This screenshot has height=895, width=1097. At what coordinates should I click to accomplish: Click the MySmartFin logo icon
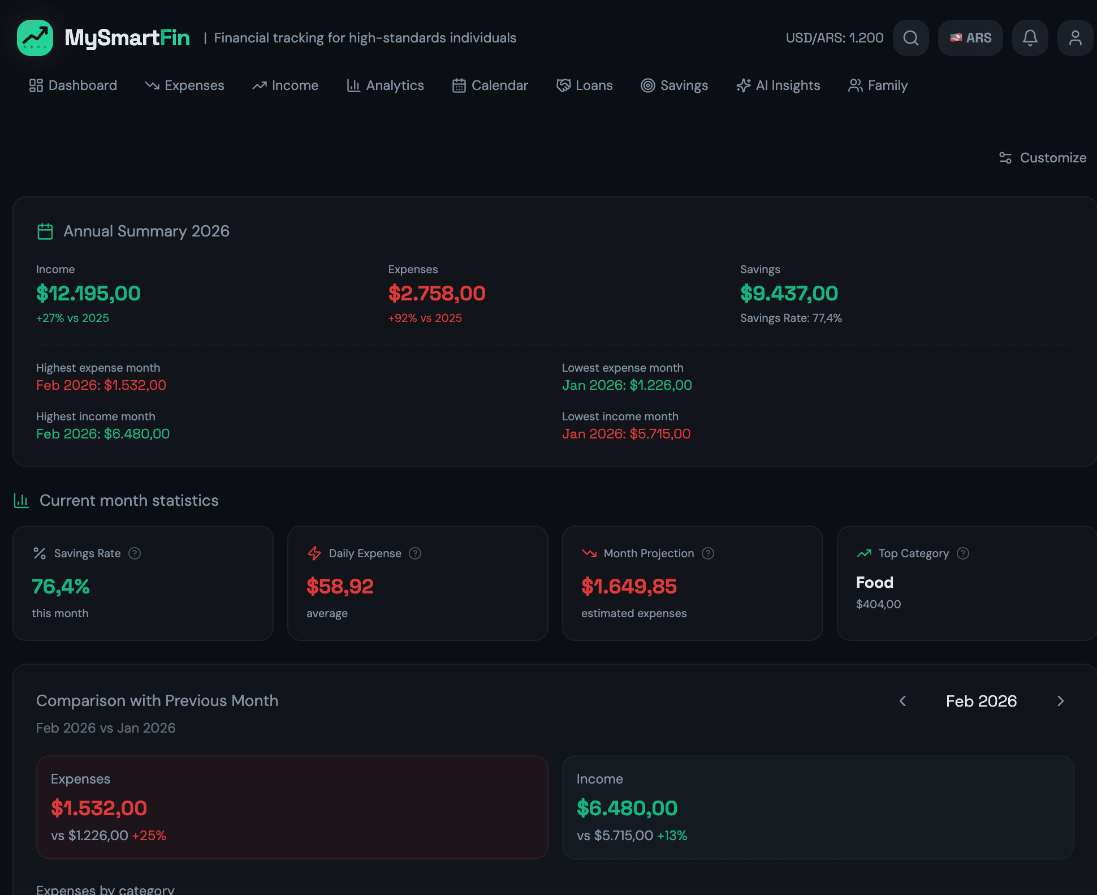[x=34, y=38]
